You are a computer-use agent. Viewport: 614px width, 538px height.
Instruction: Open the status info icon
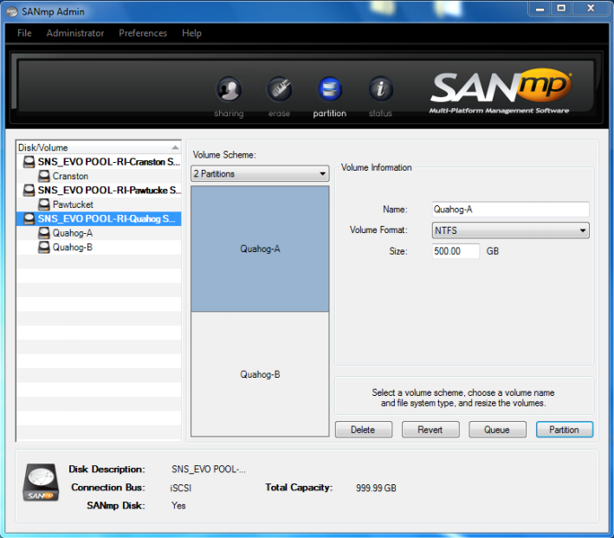[x=380, y=89]
